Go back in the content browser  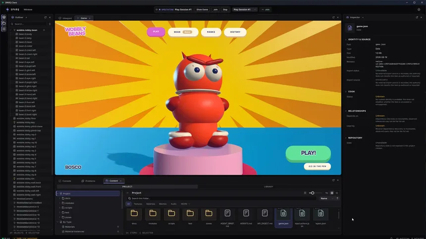128,193
